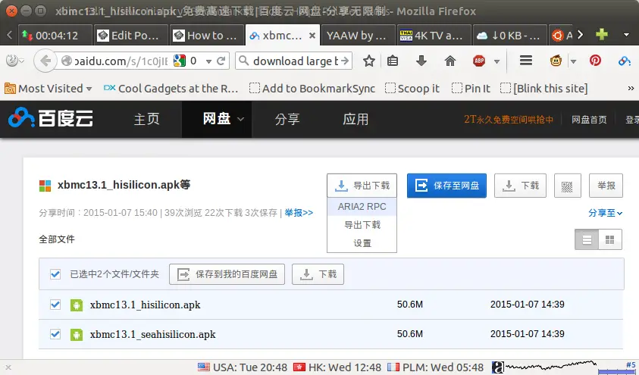639x375 pixels.
Task: Click the 下载 button in the file list bar
Action: [318, 274]
